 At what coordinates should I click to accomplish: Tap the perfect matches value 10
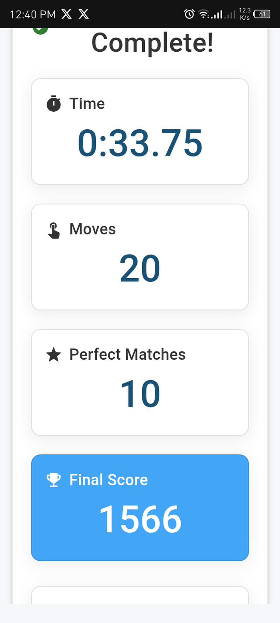coord(140,394)
